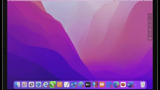Launch Microsoft Word from the dock
Screen dimensions: 160x90
tap(130, 84)
